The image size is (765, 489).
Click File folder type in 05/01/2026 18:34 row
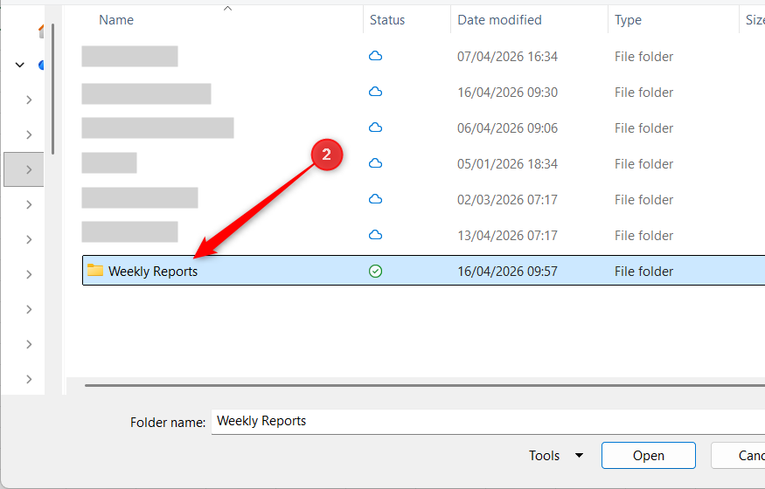pos(643,163)
